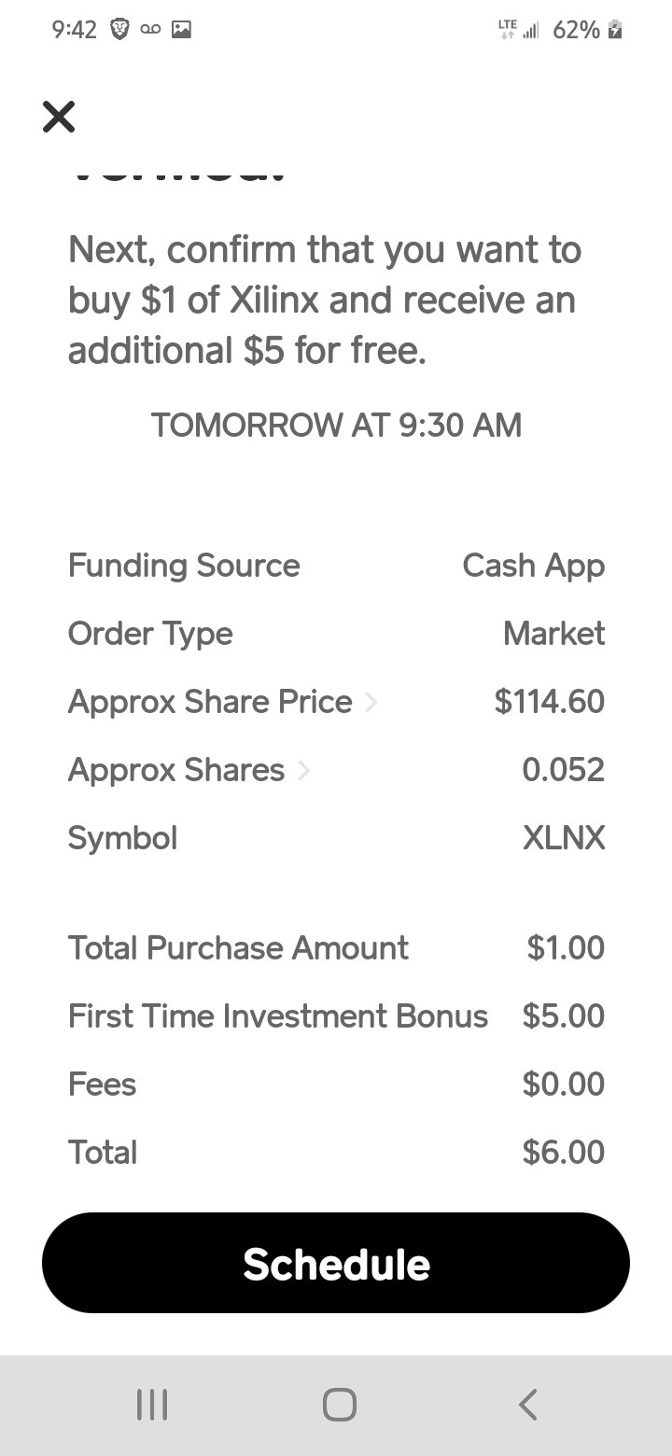672x1456 pixels.
Task: Tap the XLNX symbol value
Action: [564, 838]
